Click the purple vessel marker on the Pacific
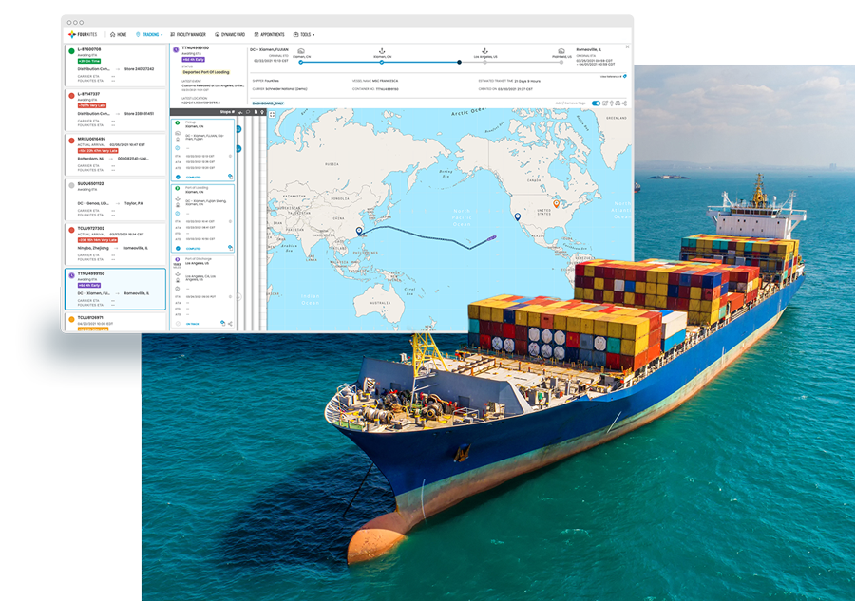 [491, 237]
